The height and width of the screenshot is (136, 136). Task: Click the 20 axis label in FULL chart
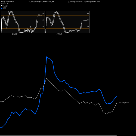88,27
